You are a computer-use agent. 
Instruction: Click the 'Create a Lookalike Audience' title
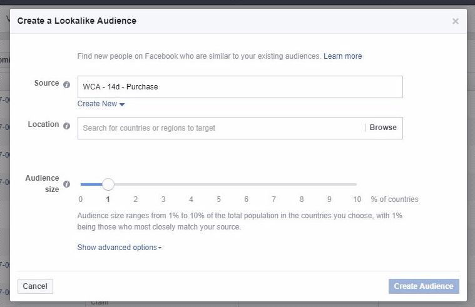(x=76, y=21)
